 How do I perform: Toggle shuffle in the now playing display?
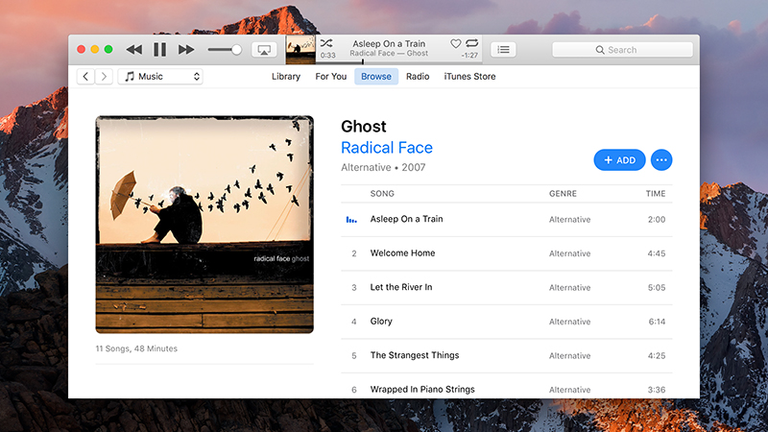326,43
